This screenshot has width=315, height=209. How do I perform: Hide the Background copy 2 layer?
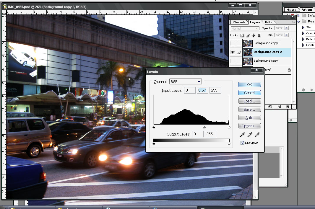click(x=233, y=52)
